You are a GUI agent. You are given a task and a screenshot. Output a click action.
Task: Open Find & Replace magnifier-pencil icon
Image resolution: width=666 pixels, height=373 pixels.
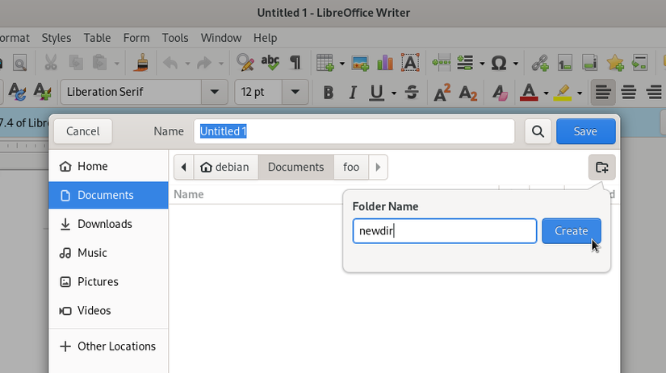tap(245, 63)
